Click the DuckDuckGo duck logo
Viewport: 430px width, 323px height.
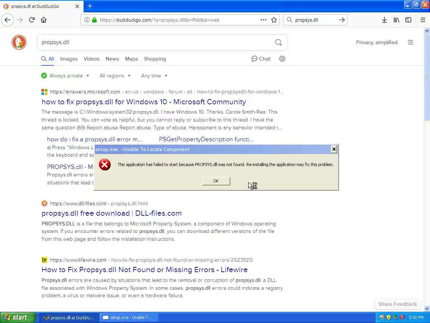click(x=19, y=42)
